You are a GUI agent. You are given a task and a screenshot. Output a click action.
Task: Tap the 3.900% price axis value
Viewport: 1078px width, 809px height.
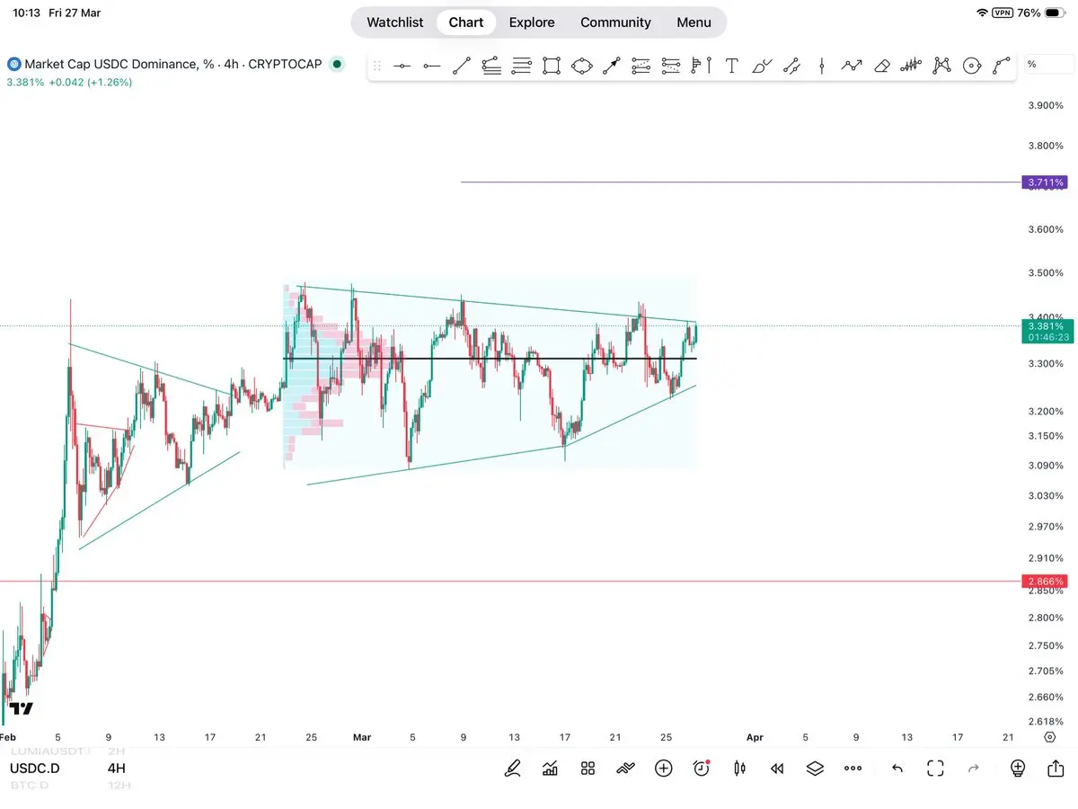pyautogui.click(x=1046, y=106)
